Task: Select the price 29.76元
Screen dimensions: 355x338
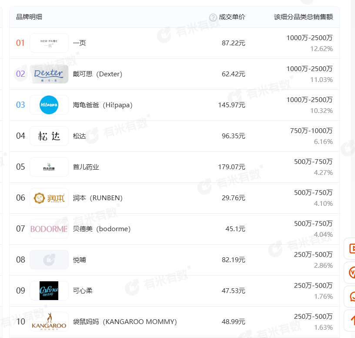Action: pos(234,198)
